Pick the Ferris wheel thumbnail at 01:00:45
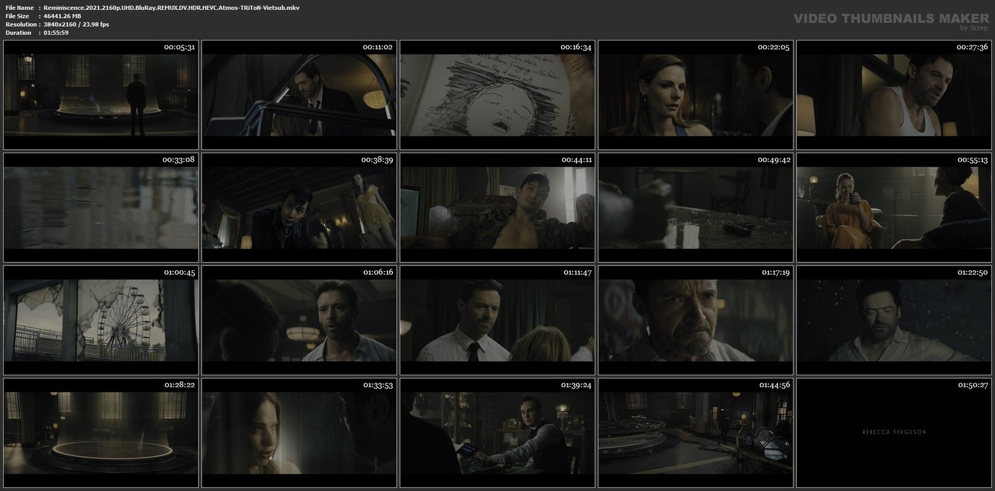Screen dimensions: 995x491 [x=101, y=320]
